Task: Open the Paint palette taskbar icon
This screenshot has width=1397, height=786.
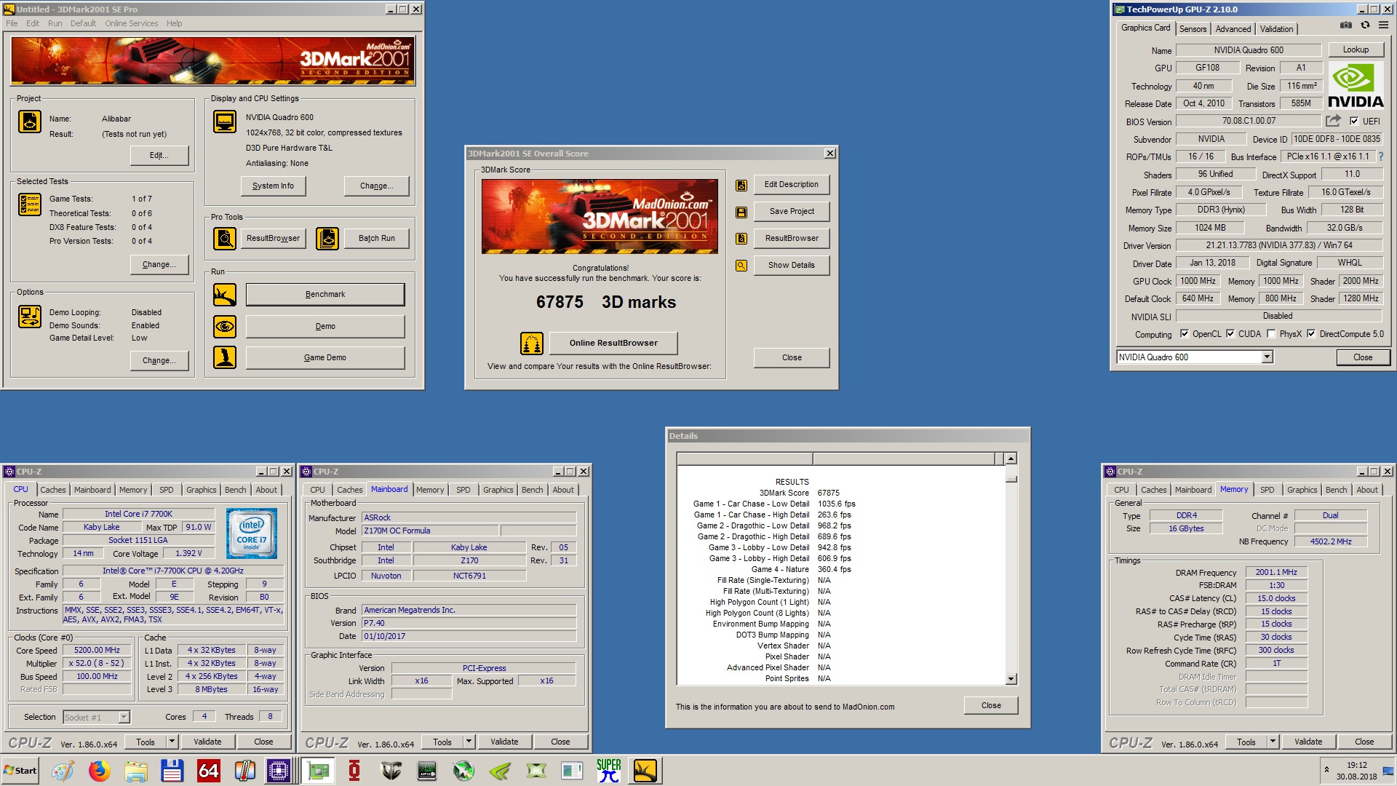Action: point(63,771)
